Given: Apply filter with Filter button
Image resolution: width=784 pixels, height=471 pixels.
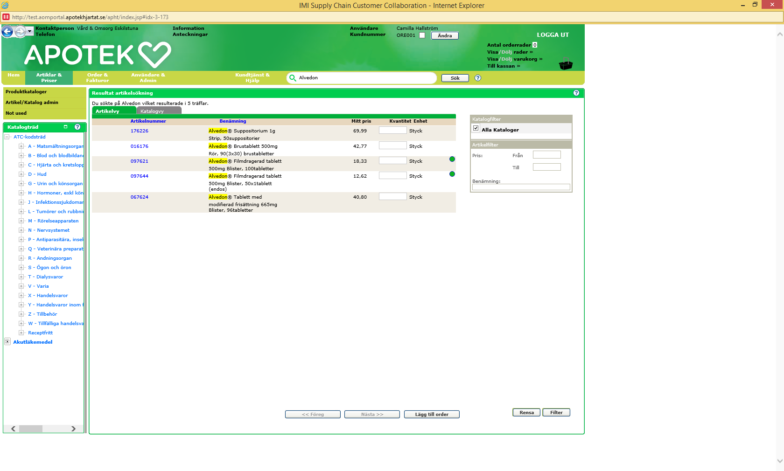Looking at the screenshot, I should coord(556,413).
